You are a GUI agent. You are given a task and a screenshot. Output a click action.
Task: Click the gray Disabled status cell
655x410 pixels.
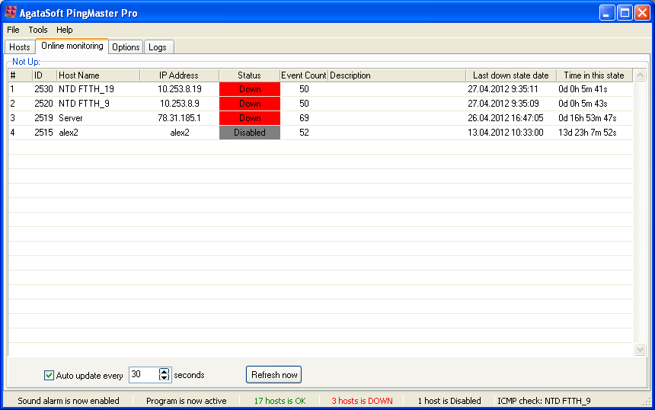[250, 133]
